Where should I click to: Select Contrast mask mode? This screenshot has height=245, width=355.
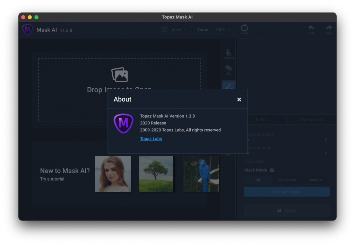(315, 180)
